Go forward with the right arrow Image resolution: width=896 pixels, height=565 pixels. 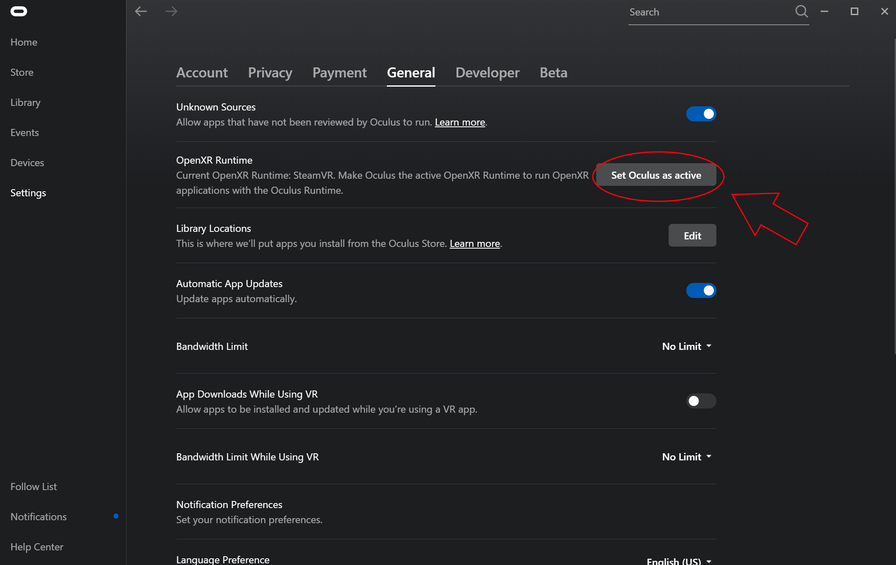[x=171, y=11]
